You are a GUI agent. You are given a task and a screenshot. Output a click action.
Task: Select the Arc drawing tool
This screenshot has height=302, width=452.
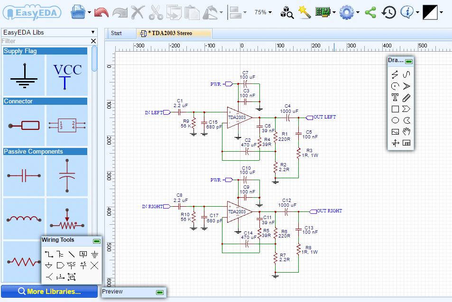point(395,86)
